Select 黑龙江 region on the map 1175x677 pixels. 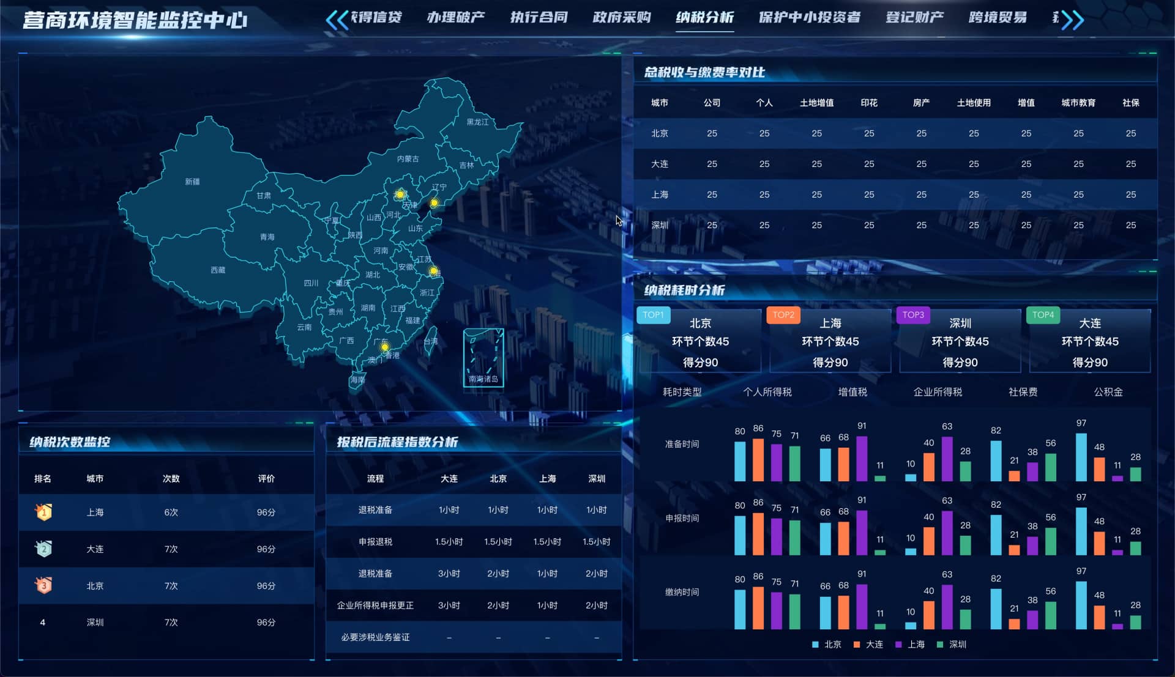(477, 122)
